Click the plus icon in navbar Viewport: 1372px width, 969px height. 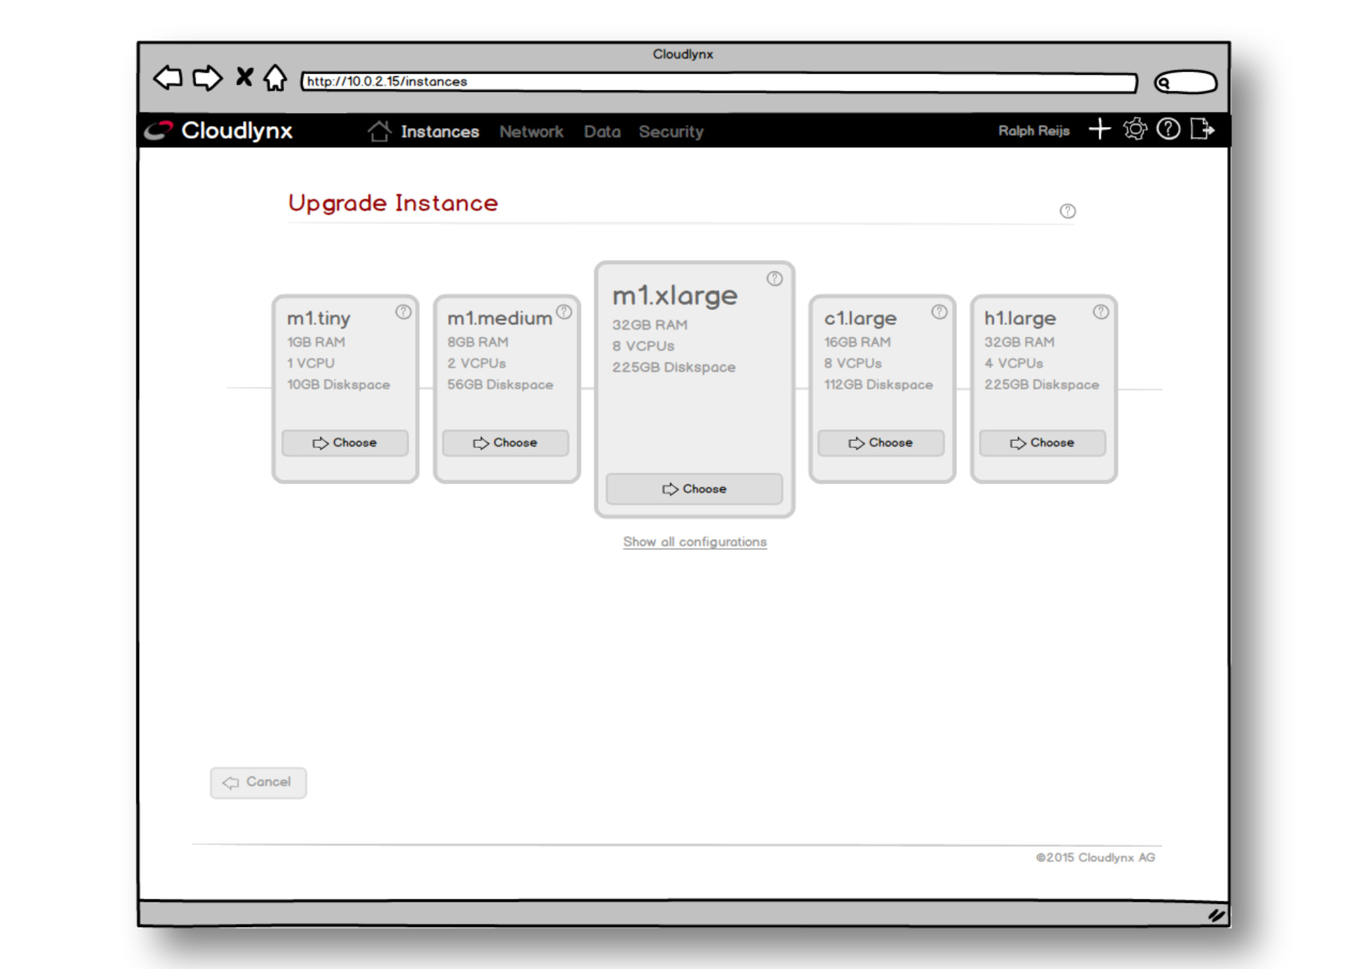point(1100,129)
